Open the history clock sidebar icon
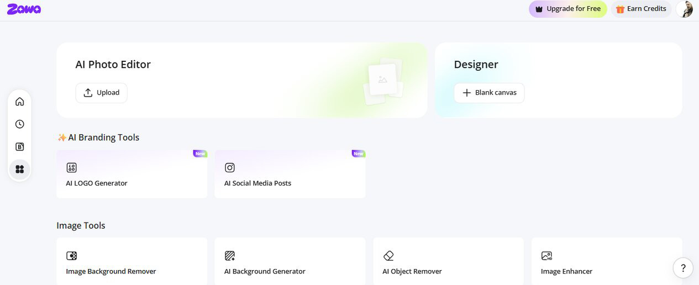Image resolution: width=699 pixels, height=285 pixels. tap(20, 124)
